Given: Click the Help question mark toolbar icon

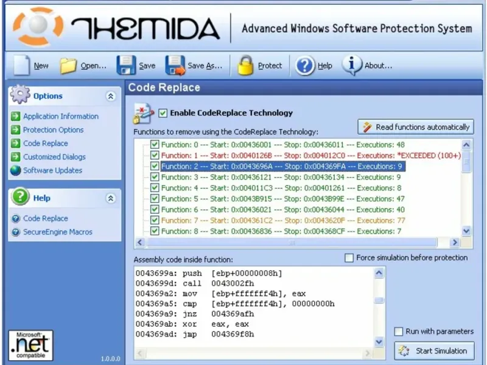Looking at the screenshot, I should click(x=305, y=66).
